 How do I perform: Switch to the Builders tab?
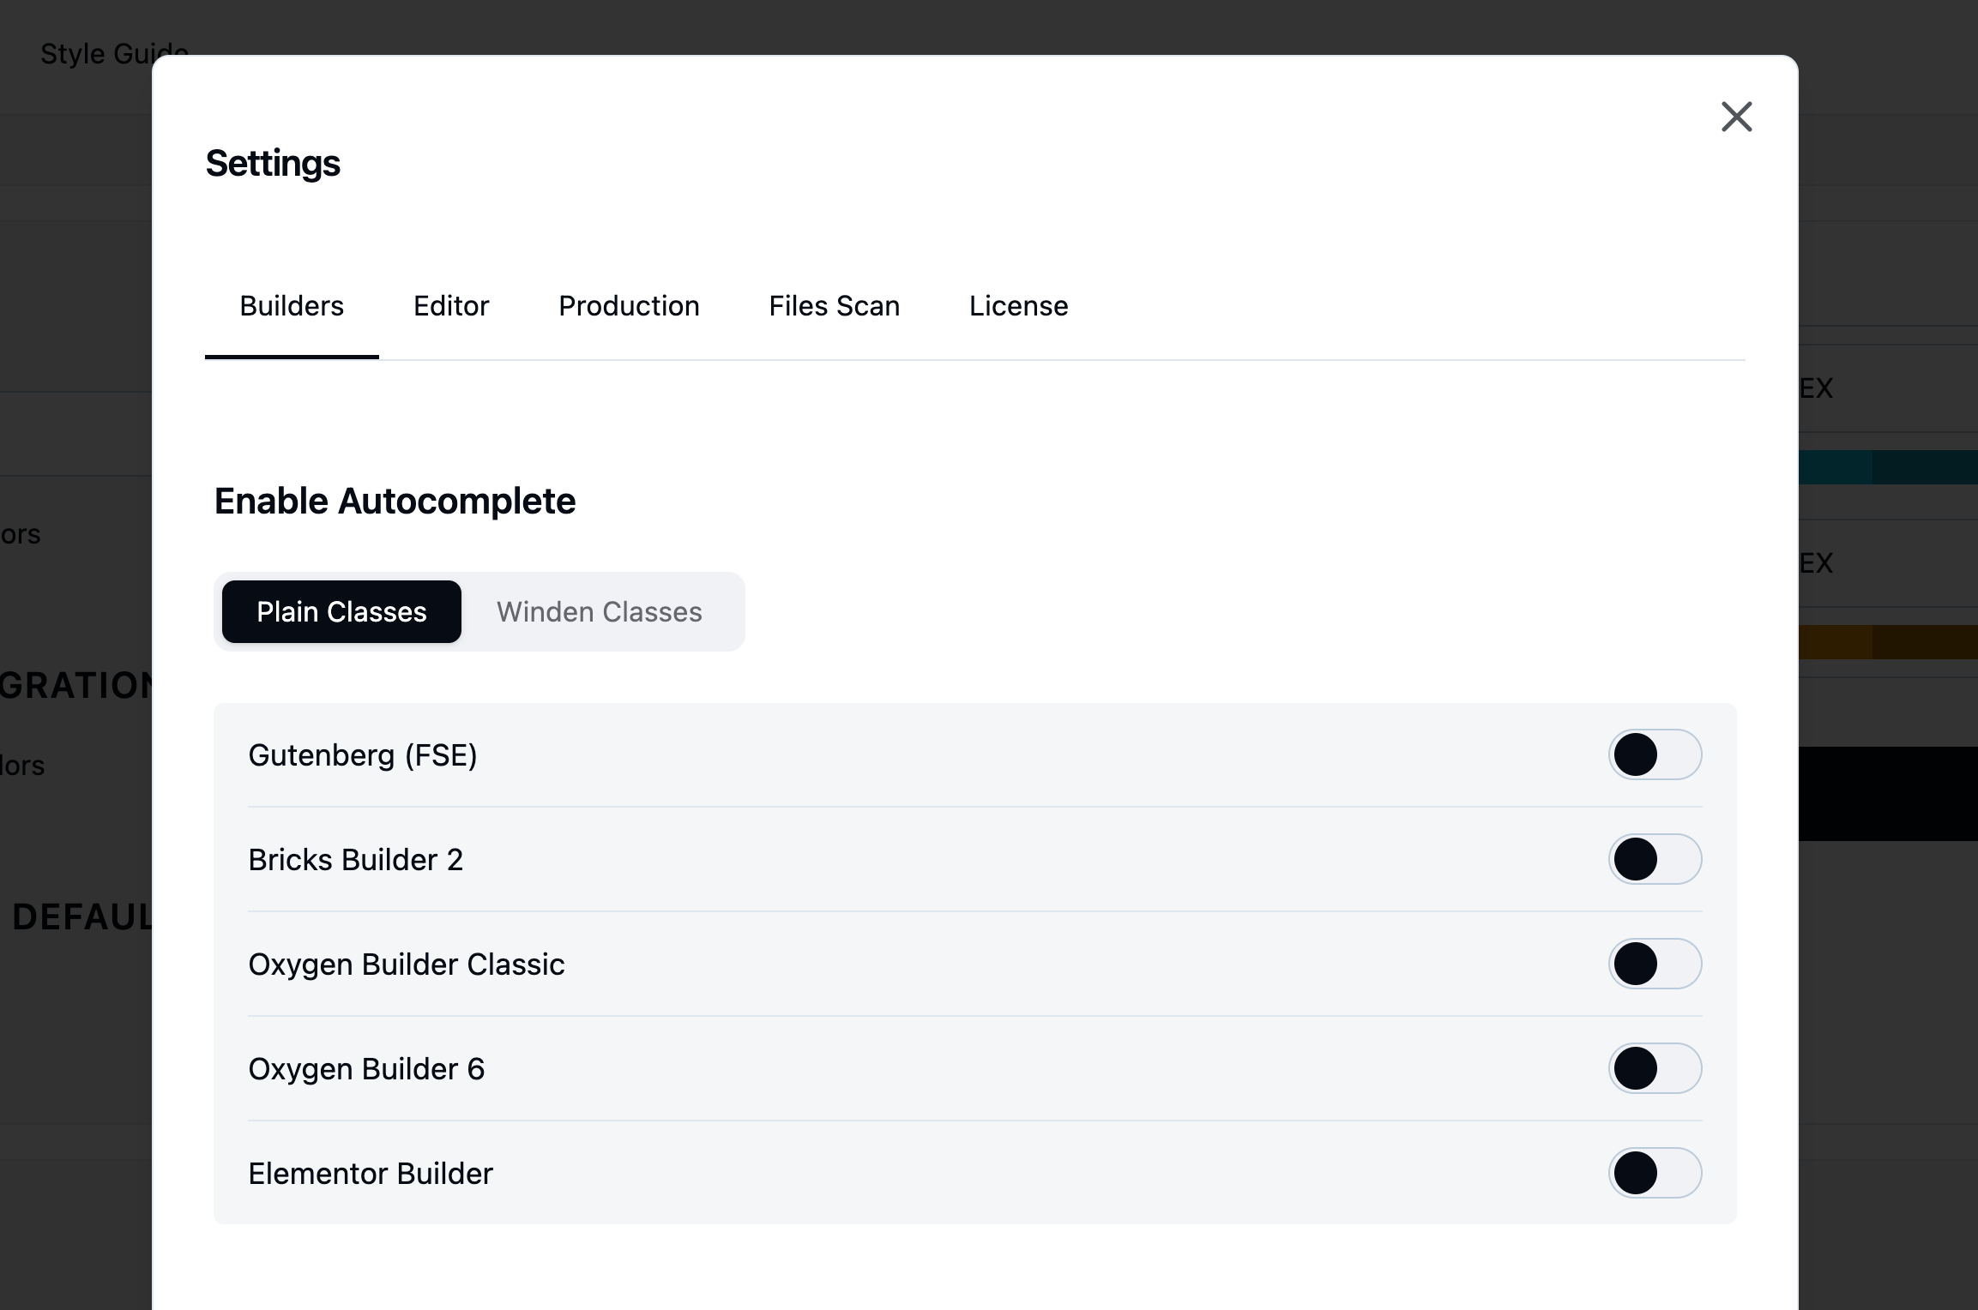[292, 306]
